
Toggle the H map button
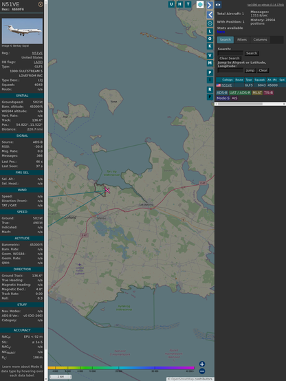180,4
